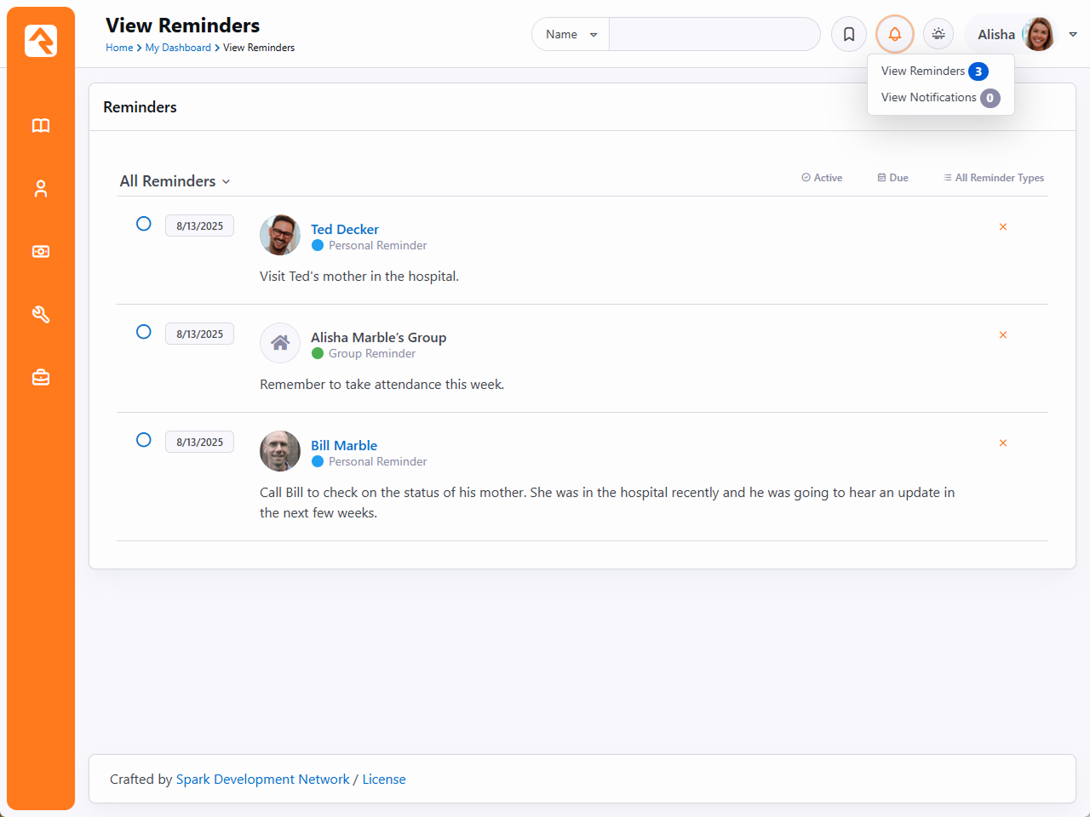Image resolution: width=1090 pixels, height=817 pixels.
Task: Open the wrench tools icon in the sidebar
Action: coord(41,315)
